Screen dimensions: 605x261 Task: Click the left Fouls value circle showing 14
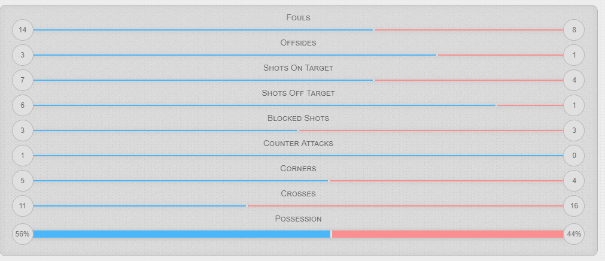click(23, 30)
